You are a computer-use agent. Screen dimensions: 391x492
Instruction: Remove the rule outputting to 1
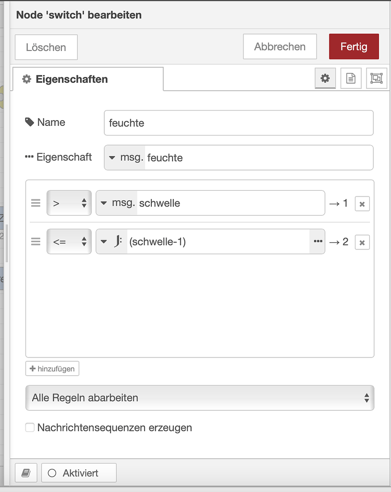[362, 203]
